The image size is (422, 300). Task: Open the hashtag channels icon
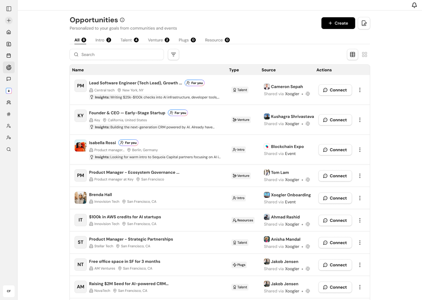[x=9, y=114]
